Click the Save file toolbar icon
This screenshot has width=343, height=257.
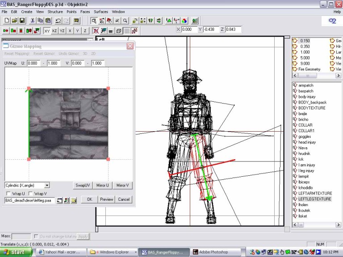click(22, 21)
